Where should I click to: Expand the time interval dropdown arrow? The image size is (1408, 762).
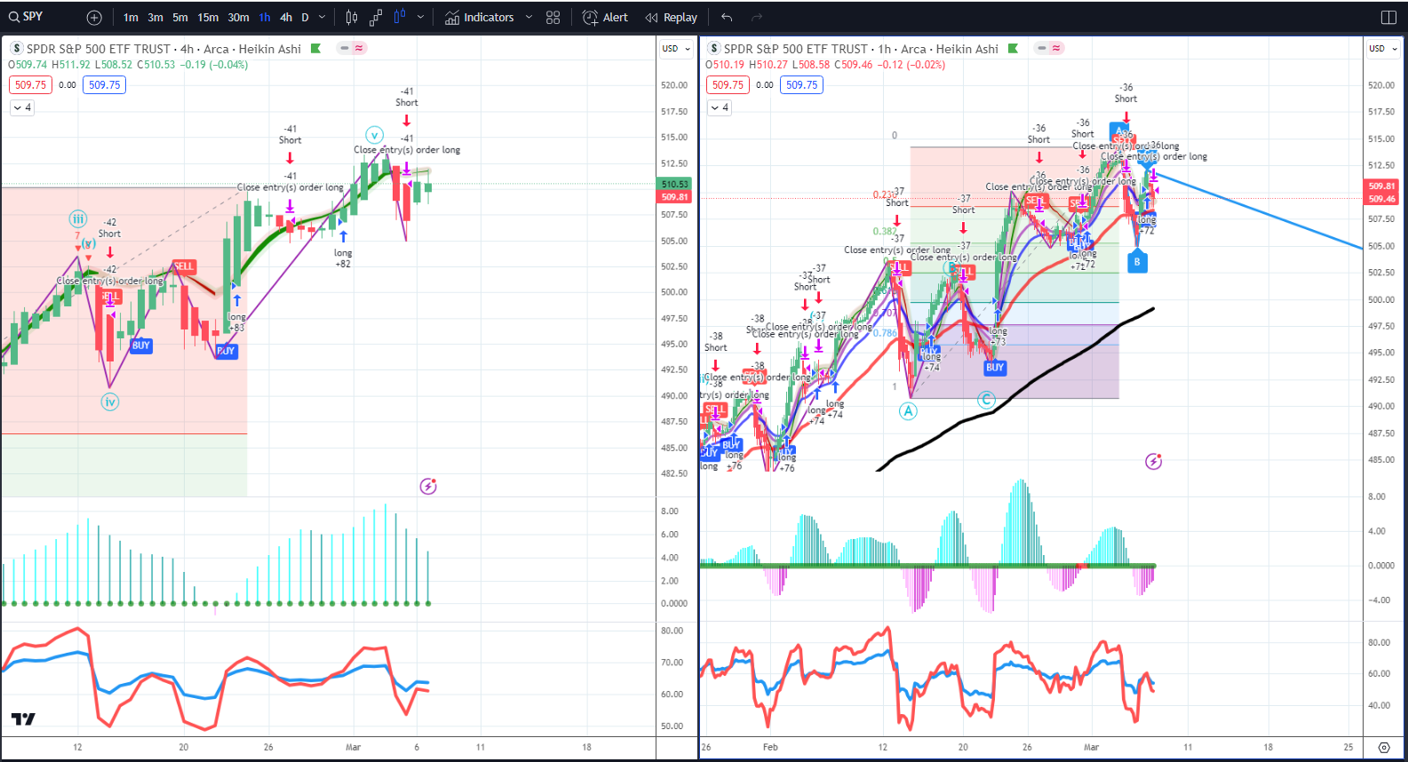pyautogui.click(x=322, y=18)
